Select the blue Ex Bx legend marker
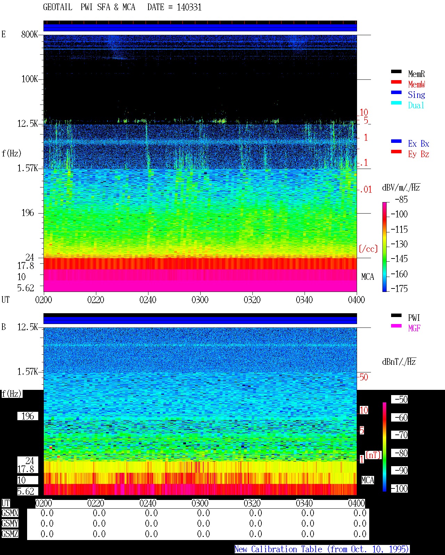The width and height of the screenshot is (445, 555). click(396, 141)
